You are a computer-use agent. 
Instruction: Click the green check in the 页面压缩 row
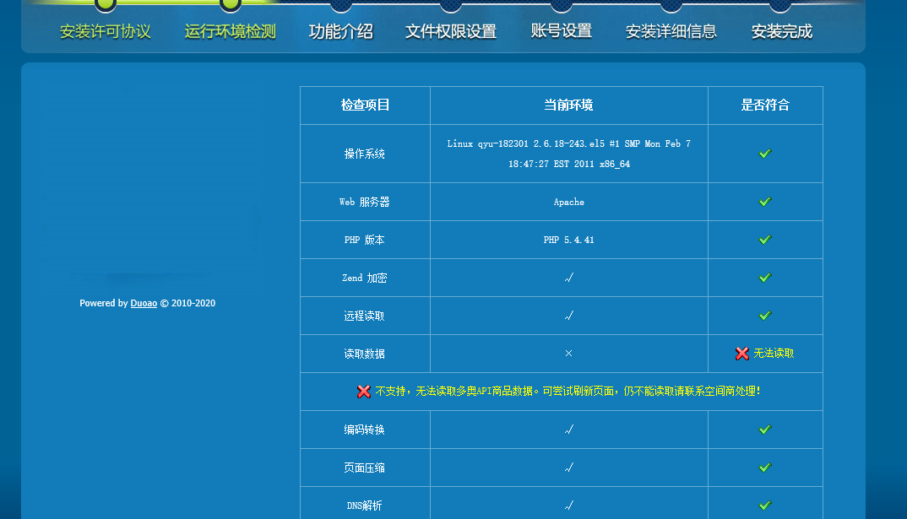[764, 468]
